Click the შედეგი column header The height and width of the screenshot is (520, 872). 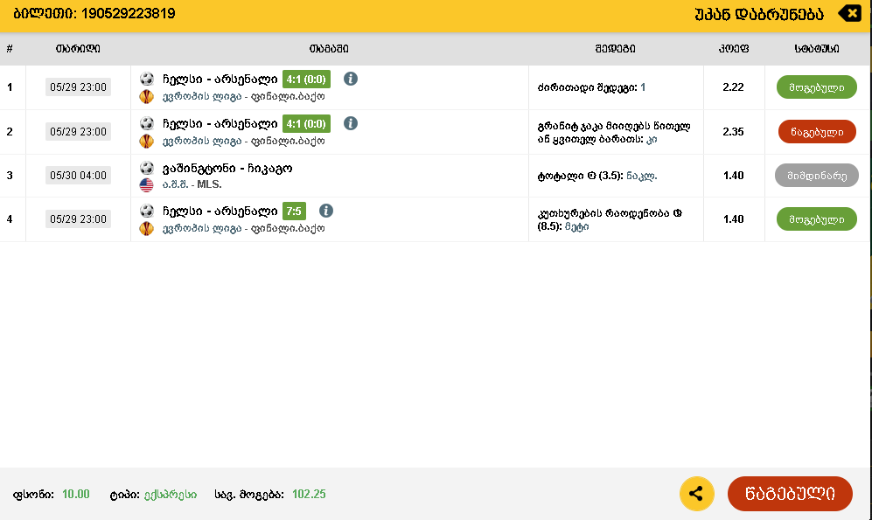(x=615, y=49)
